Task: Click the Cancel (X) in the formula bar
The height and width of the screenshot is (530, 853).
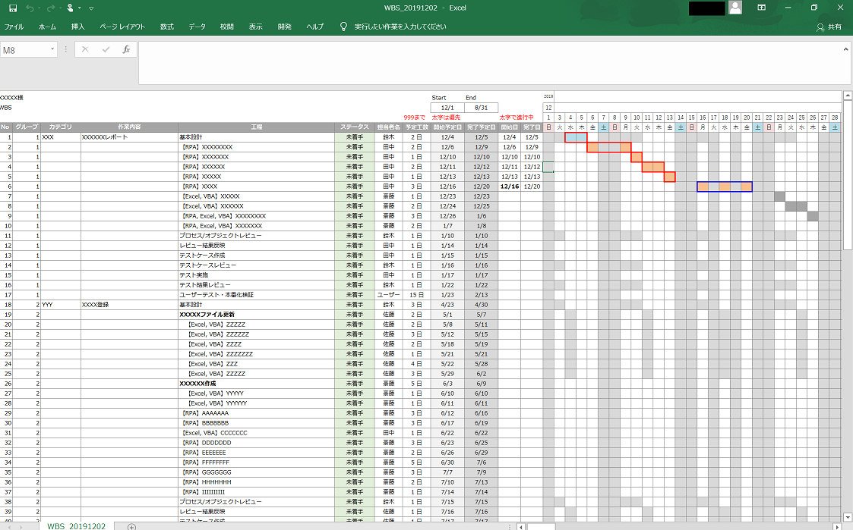Action: tap(84, 50)
